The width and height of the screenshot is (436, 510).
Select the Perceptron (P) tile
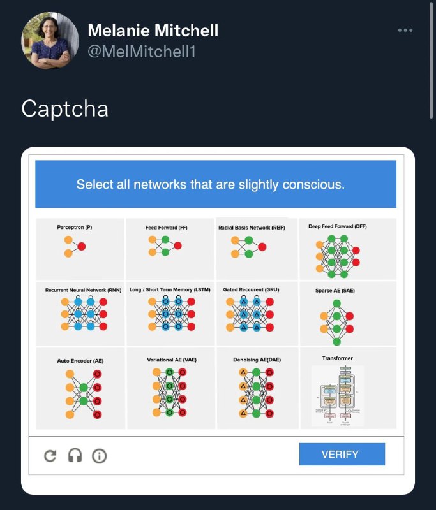80,249
